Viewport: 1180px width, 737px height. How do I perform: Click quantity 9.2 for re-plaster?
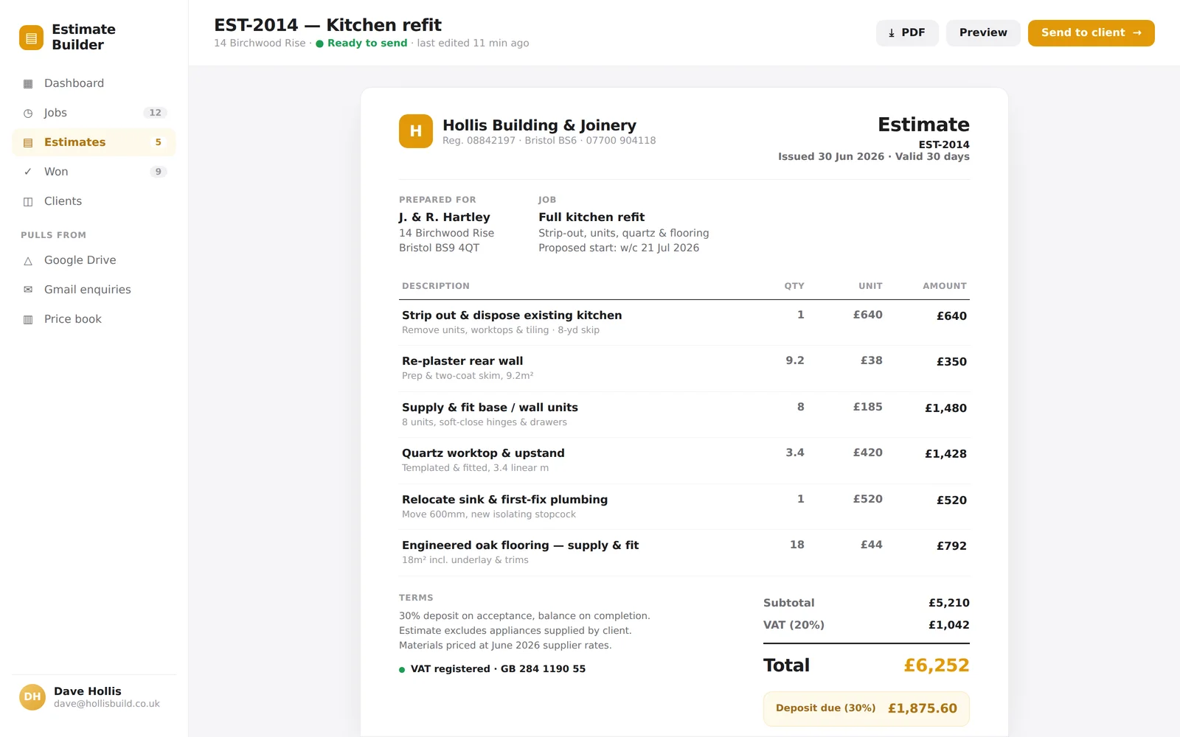[795, 360]
